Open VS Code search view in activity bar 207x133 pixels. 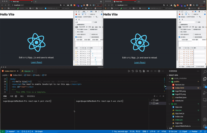205,72
